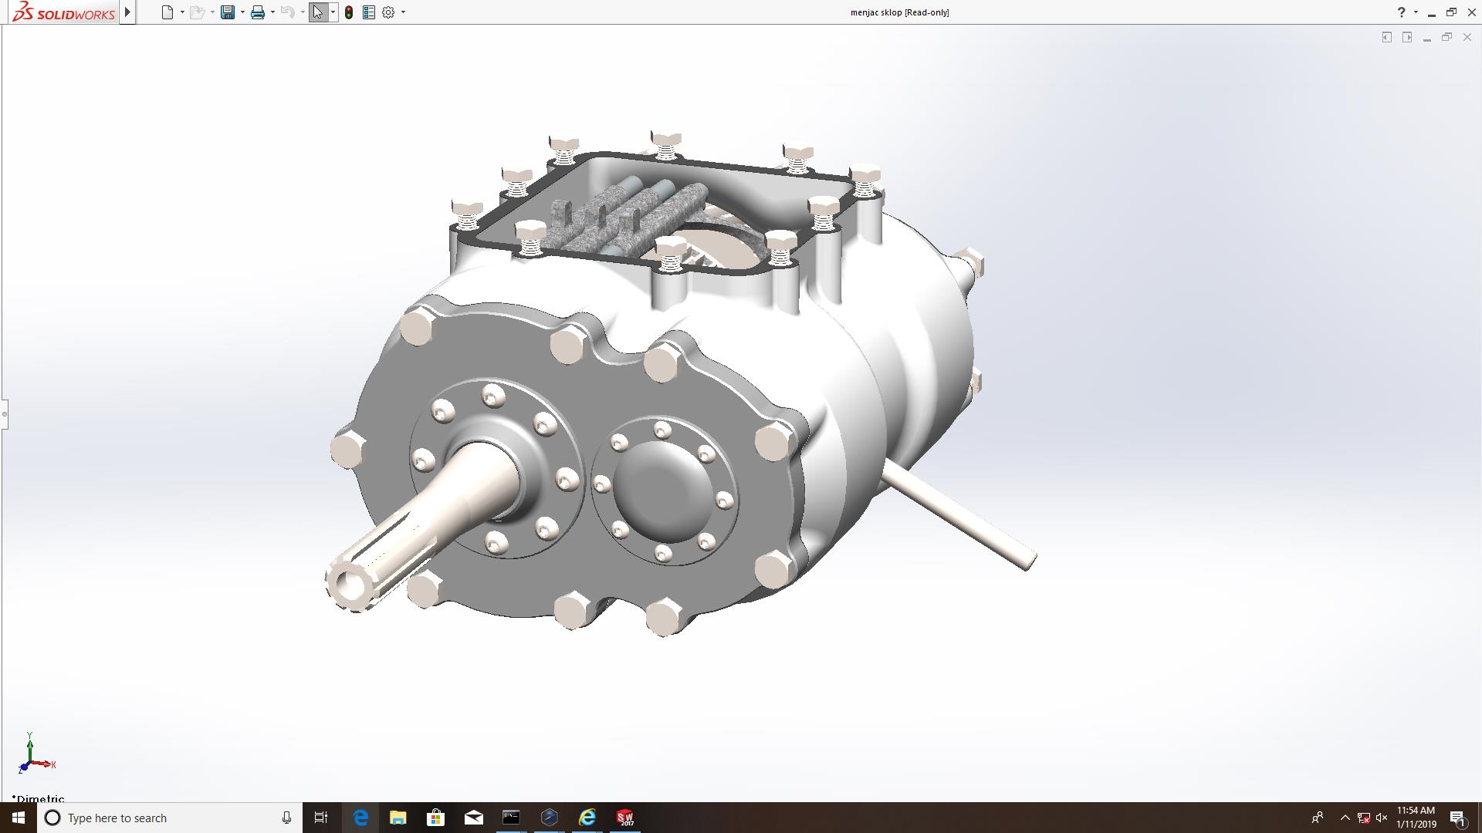Click the left panel flyout handle

pos(4,414)
